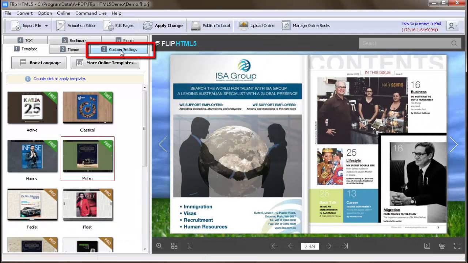Viewport: 468px width, 263px height.
Task: Select the Active template thumbnail
Action: [x=32, y=108]
